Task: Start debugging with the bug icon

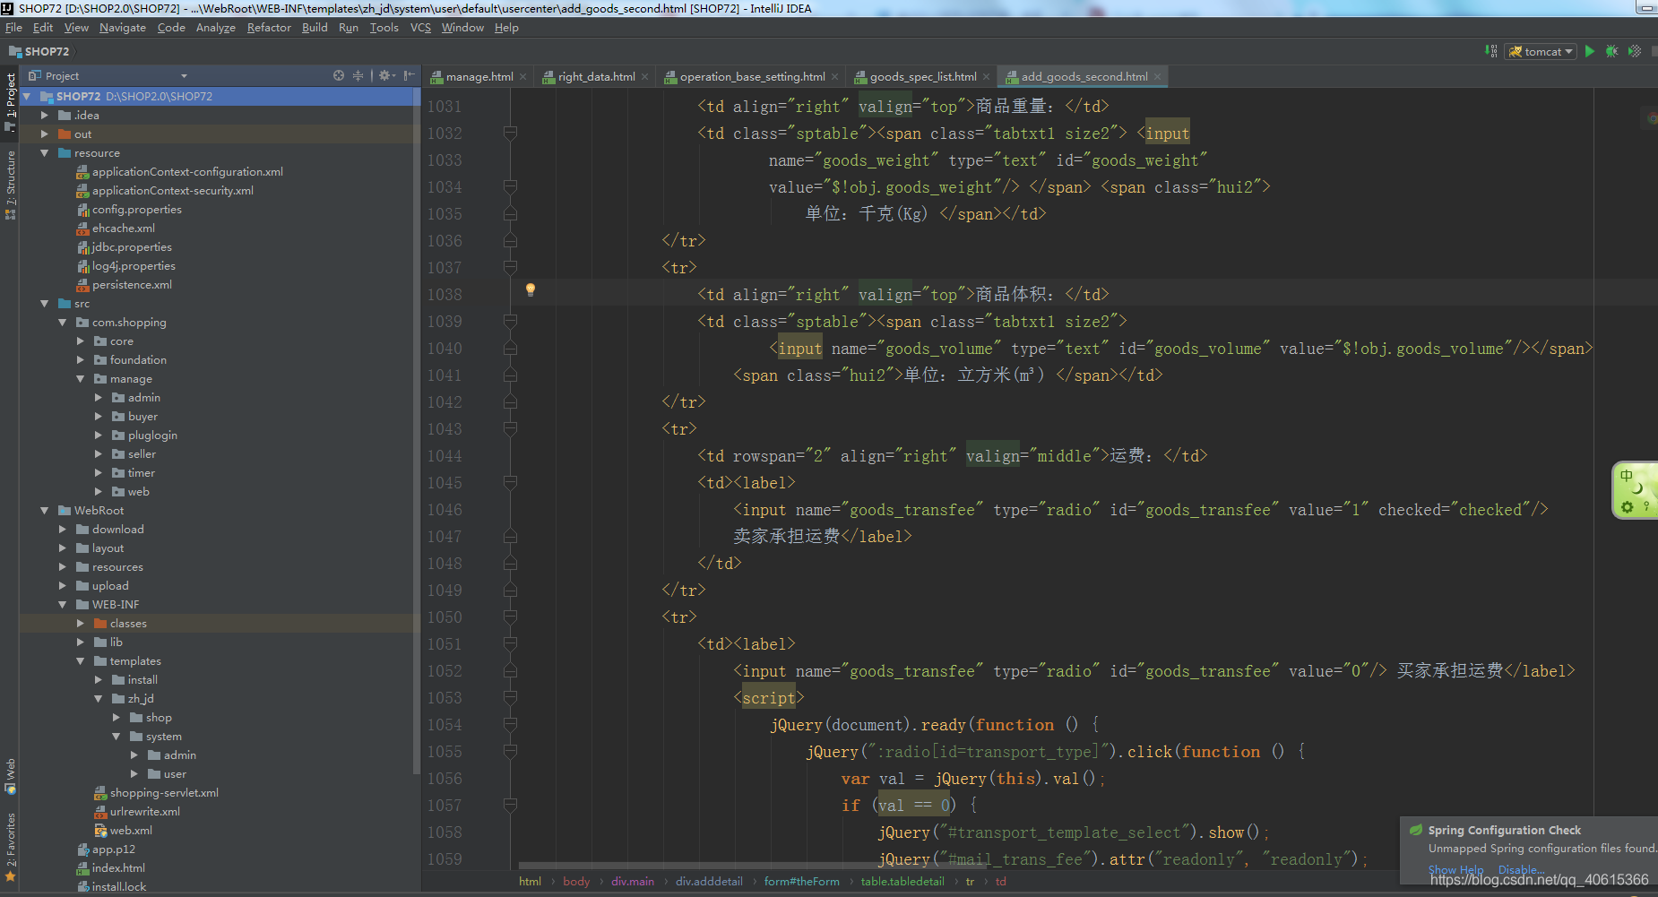Action: [1612, 51]
